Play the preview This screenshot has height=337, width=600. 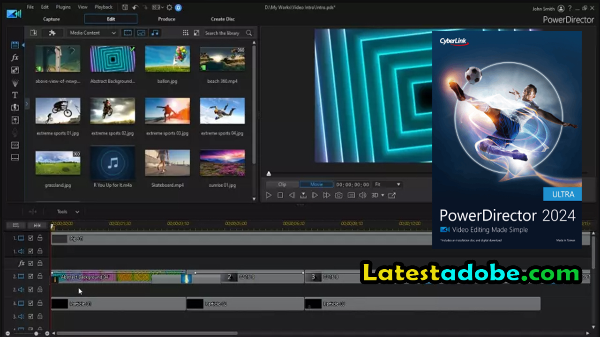(x=269, y=195)
